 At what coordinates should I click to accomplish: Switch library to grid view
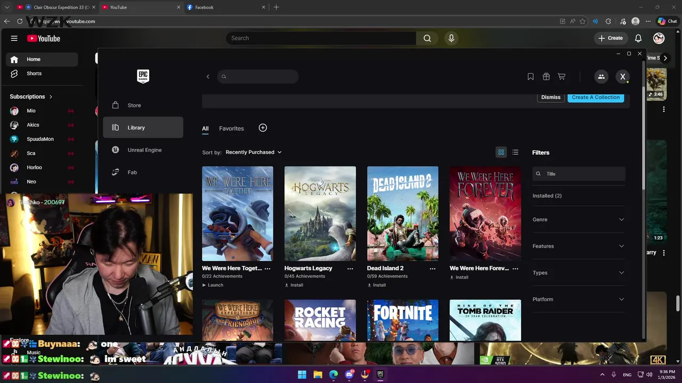click(501, 153)
